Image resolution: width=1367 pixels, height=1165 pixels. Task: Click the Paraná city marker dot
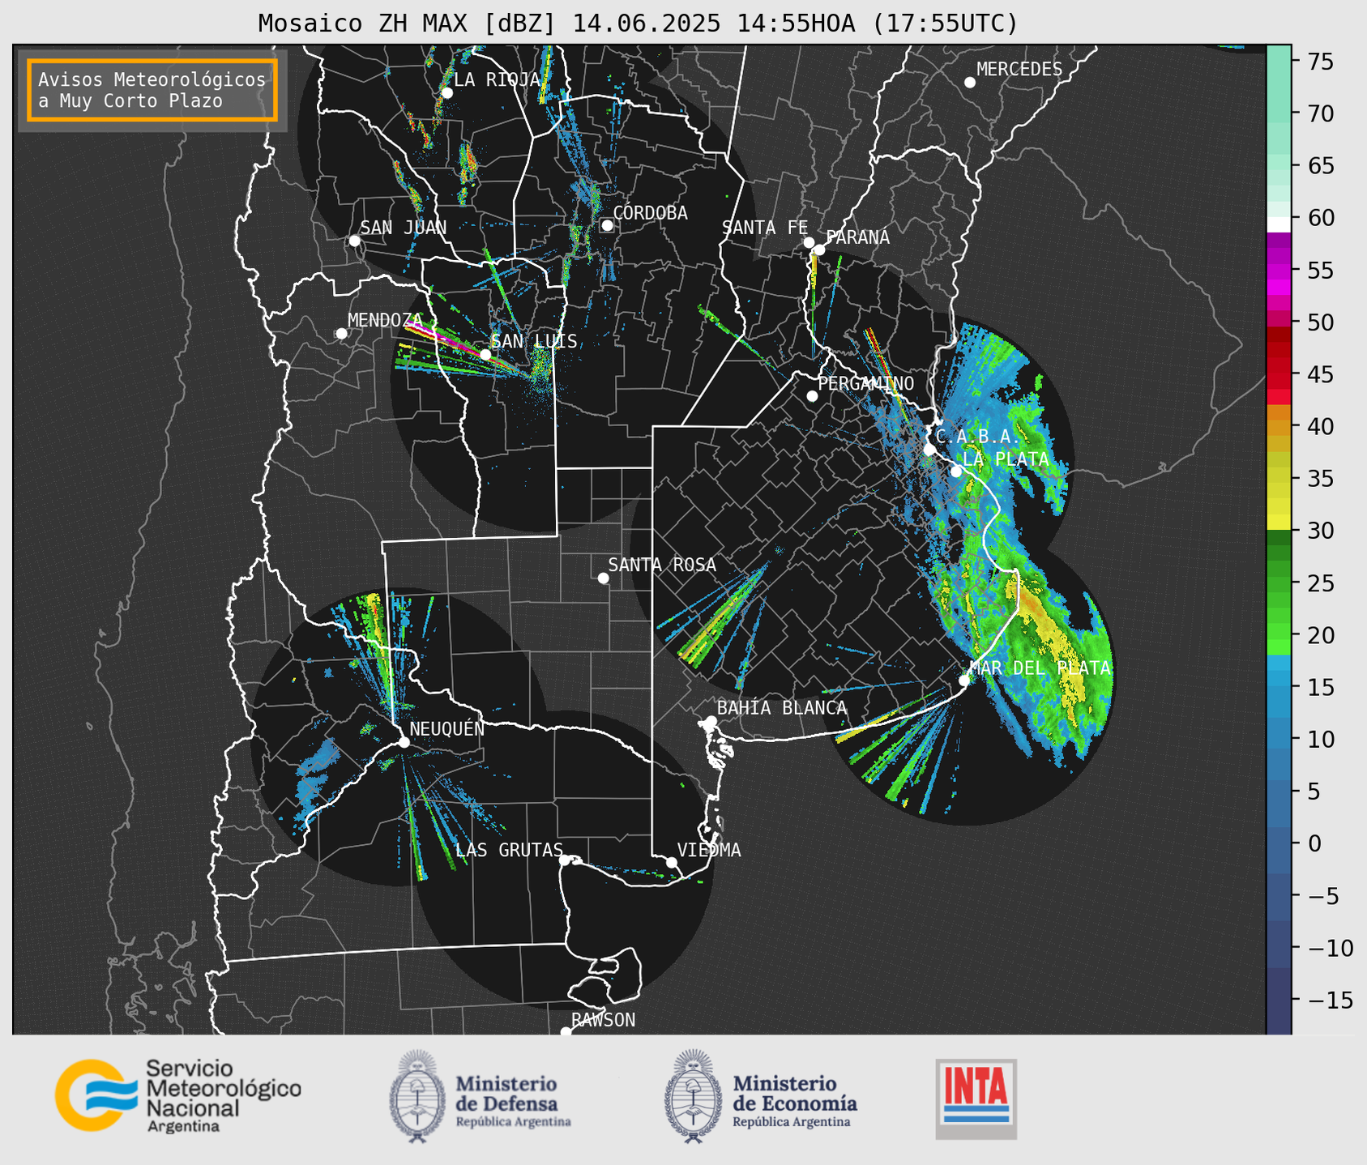pos(819,250)
